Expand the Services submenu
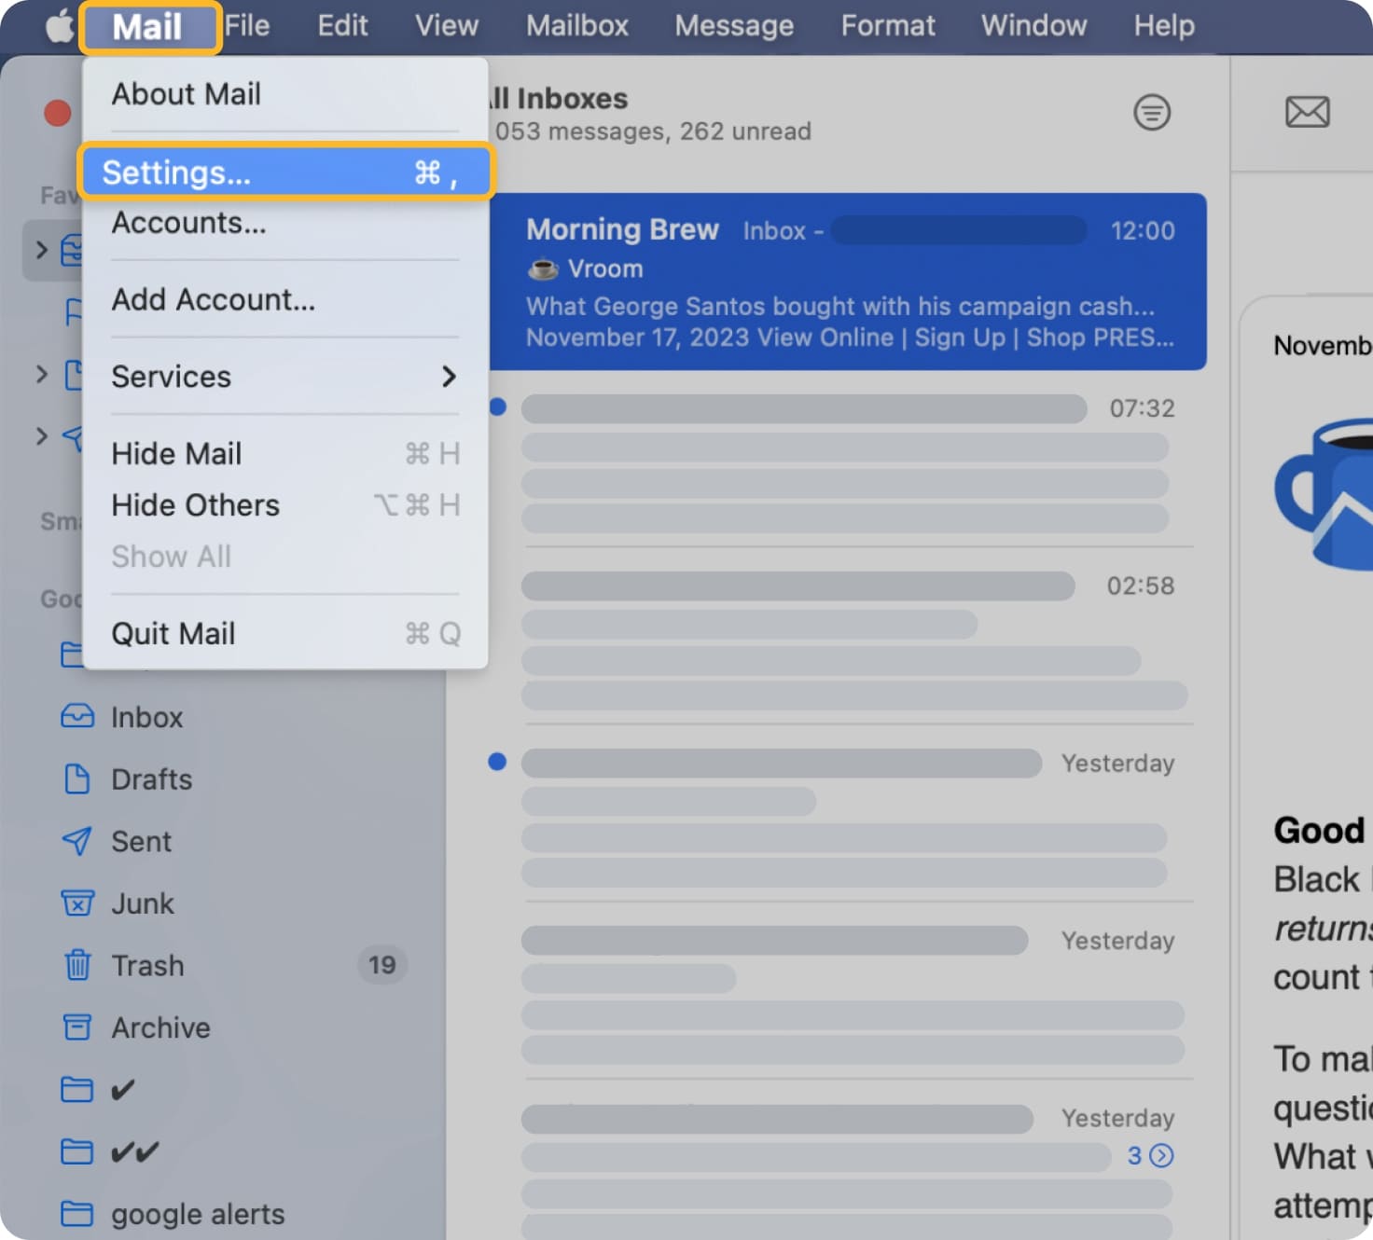 coord(285,377)
